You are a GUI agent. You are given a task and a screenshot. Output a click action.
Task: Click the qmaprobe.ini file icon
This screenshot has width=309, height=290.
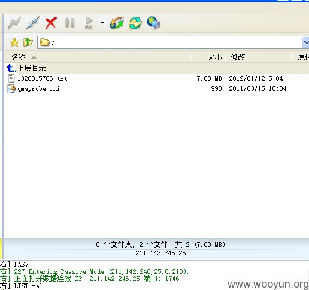[11, 88]
